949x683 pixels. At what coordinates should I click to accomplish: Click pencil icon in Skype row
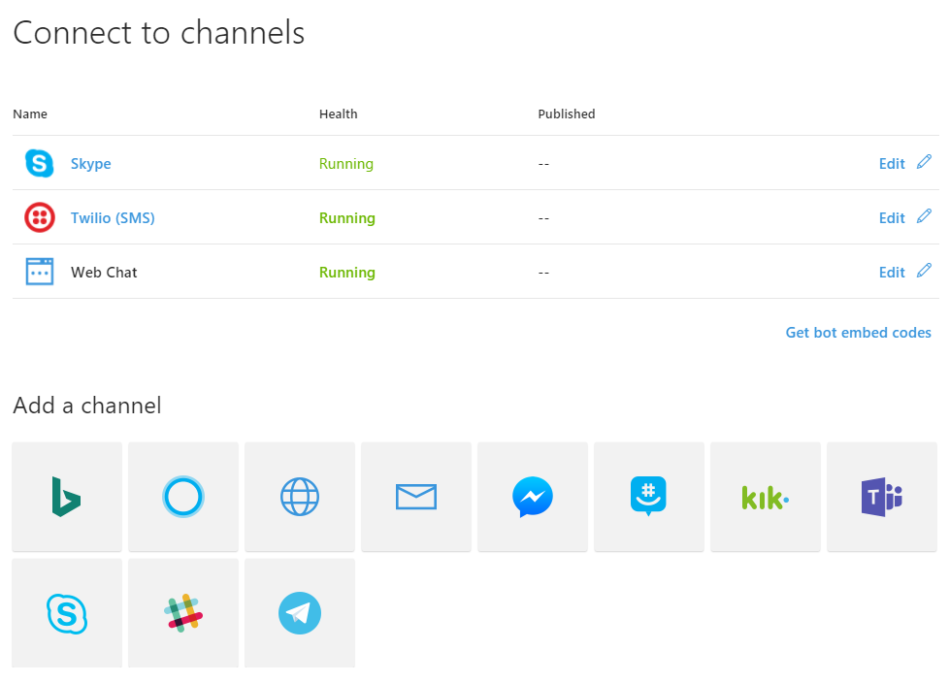pos(924,162)
